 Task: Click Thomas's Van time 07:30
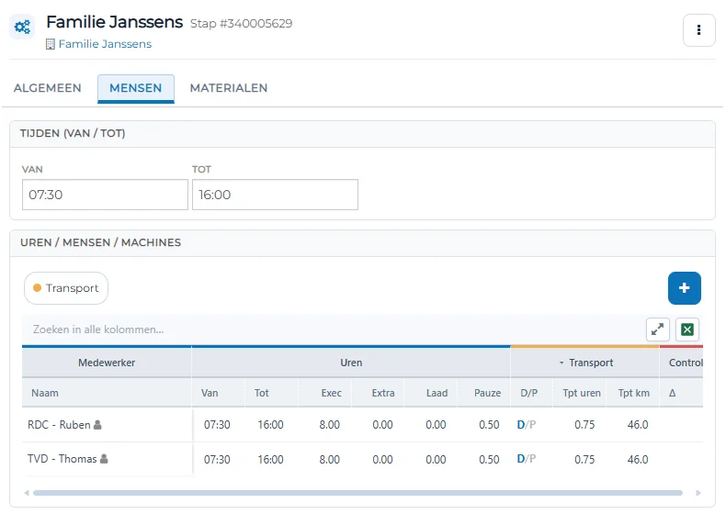pos(217,460)
